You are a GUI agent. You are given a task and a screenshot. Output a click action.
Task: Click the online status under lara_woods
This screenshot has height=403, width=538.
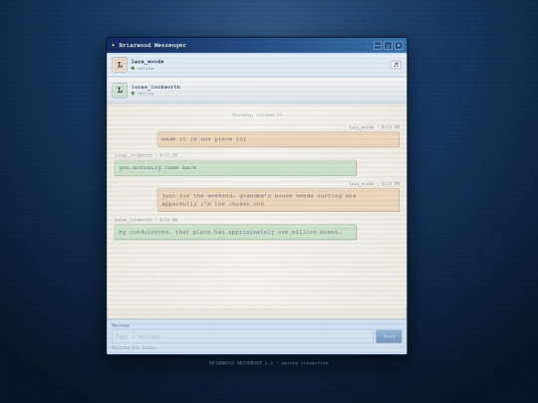coord(142,69)
